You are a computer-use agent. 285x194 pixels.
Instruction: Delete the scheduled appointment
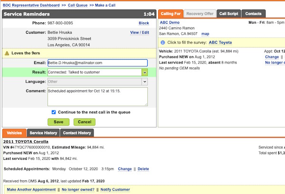(143, 169)
